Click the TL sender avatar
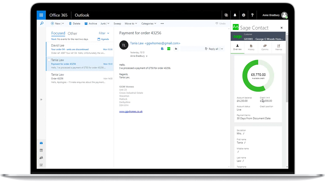Viewport: 325px width, 183px height. (124, 45)
